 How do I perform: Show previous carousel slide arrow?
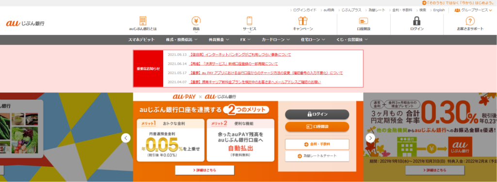(126, 138)
